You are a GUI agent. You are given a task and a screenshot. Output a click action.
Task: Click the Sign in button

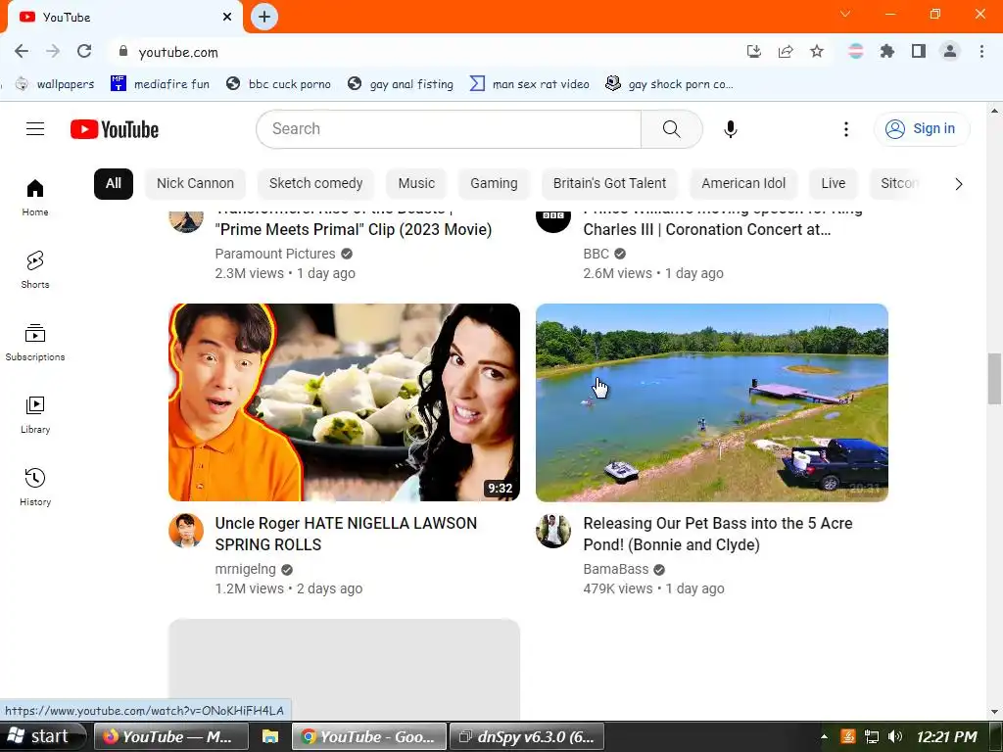pyautogui.click(x=922, y=129)
